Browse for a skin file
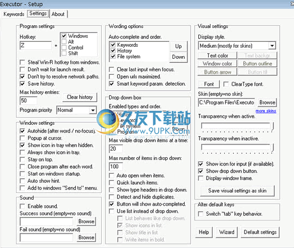 (267, 102)
